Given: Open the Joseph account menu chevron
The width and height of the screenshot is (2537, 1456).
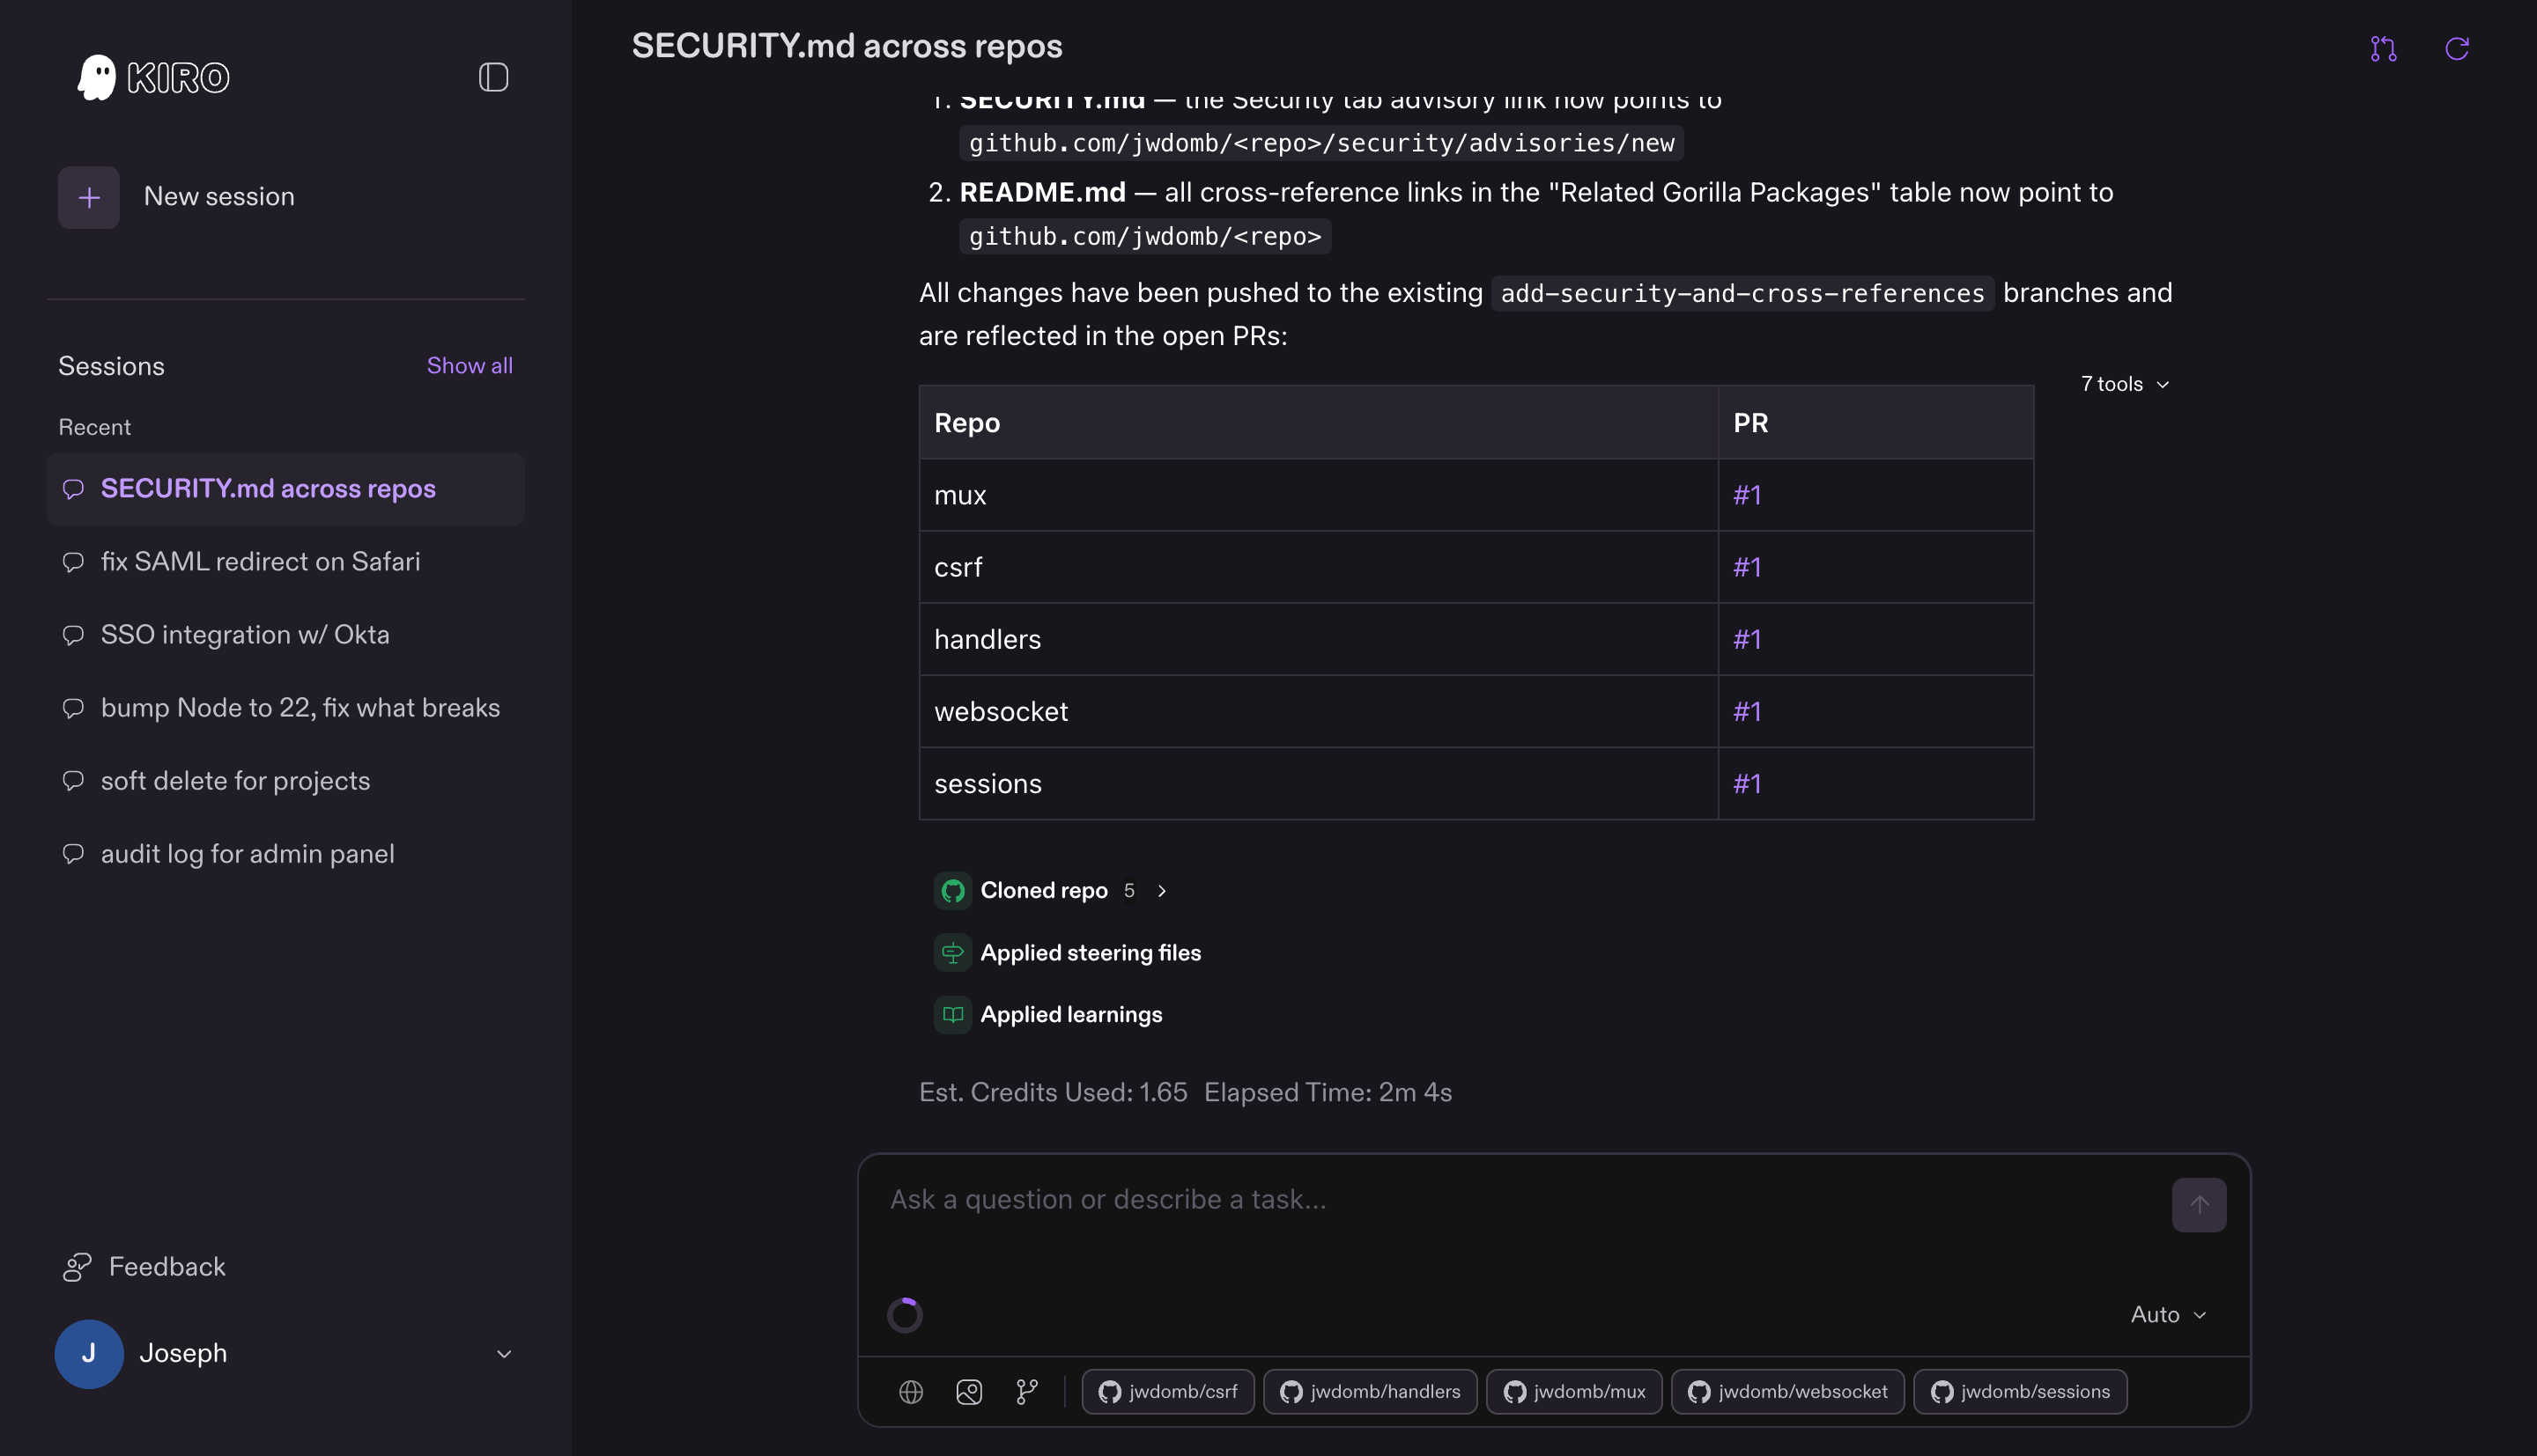Looking at the screenshot, I should coord(504,1353).
